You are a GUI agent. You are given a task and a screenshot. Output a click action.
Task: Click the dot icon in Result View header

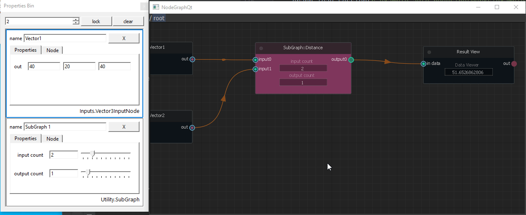(x=429, y=52)
